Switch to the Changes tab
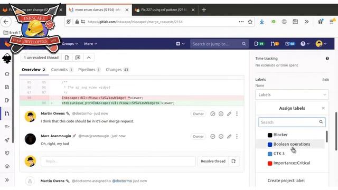 click(117, 70)
